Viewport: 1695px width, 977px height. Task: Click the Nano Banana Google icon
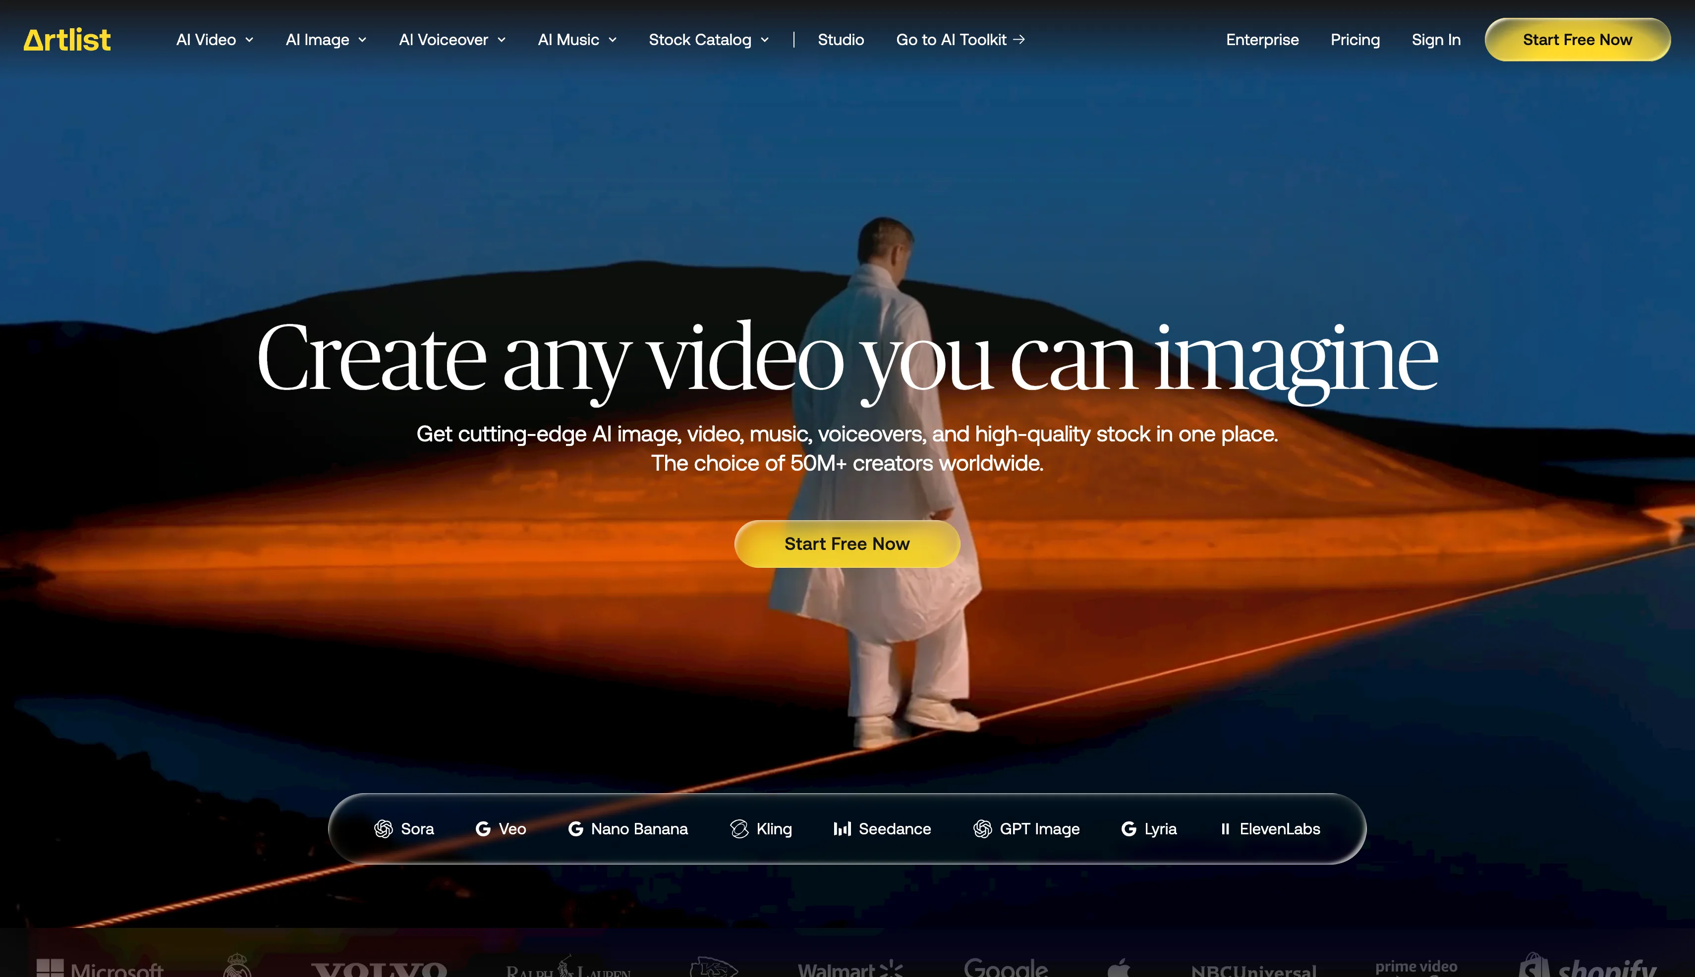pos(575,829)
